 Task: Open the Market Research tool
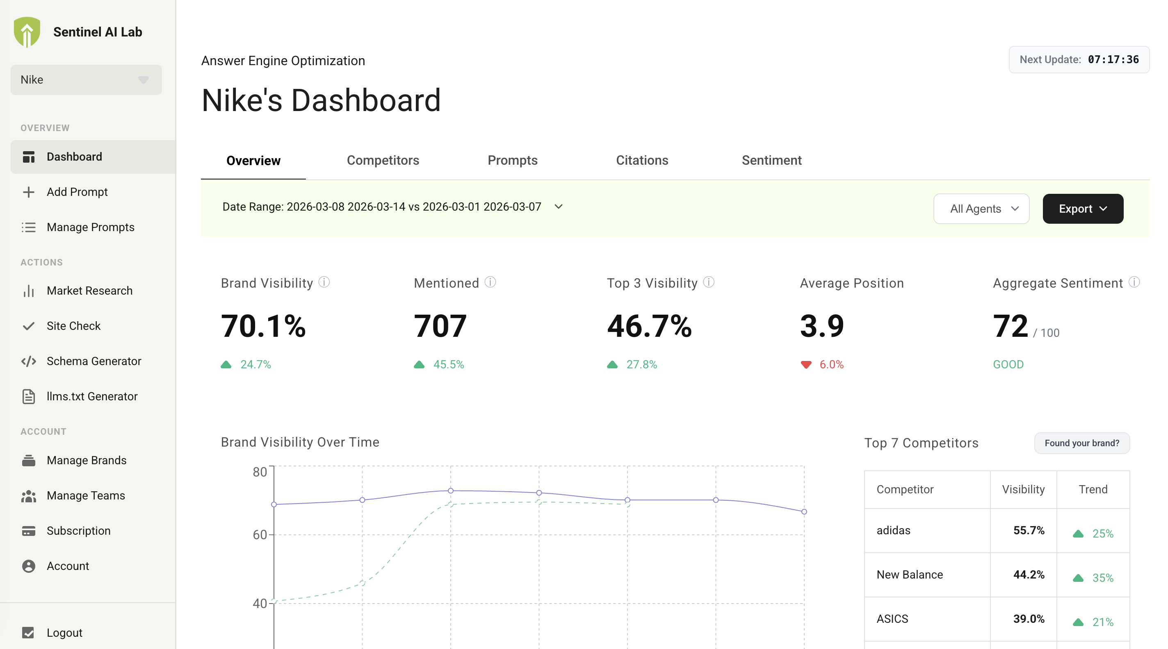(89, 291)
